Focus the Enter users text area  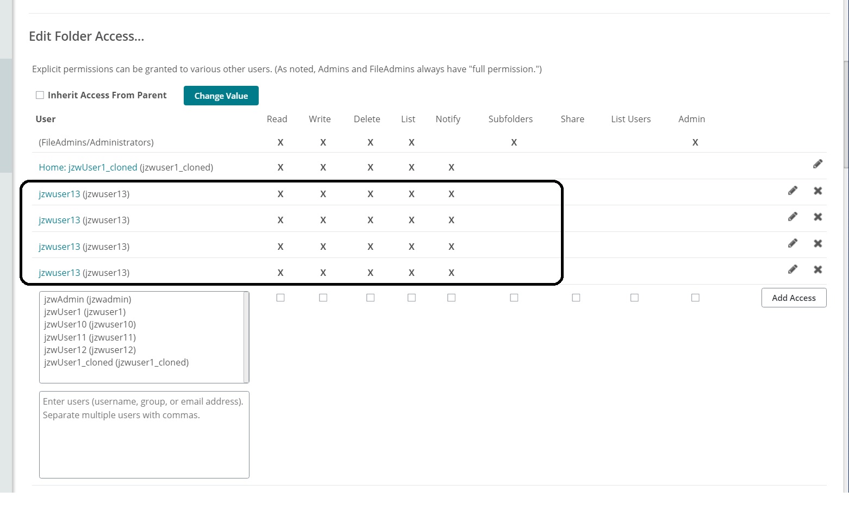(144, 434)
